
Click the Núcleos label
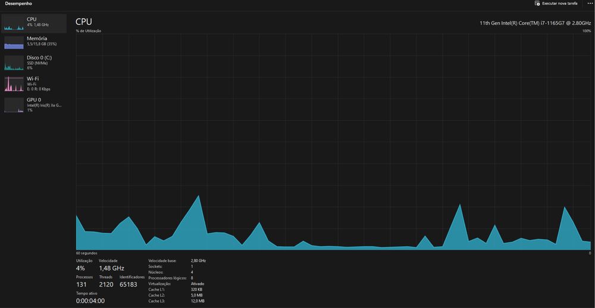point(155,272)
